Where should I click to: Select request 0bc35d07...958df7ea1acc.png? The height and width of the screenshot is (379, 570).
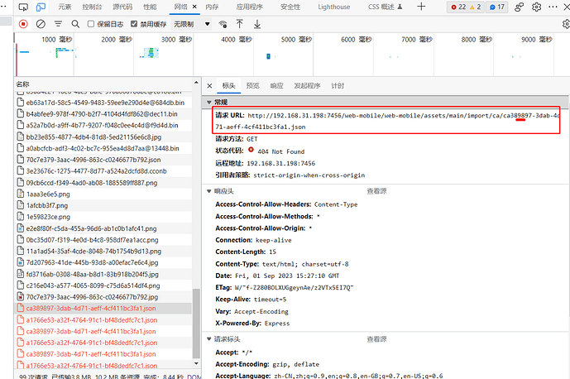(x=103, y=240)
